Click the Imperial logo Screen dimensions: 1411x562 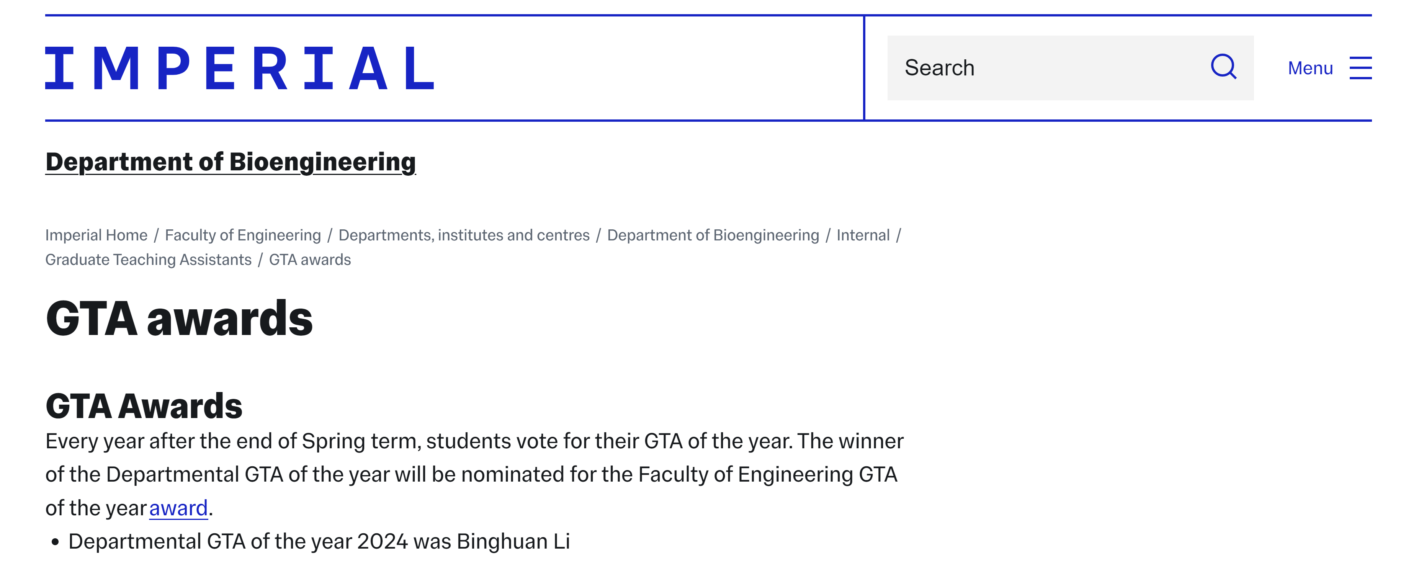[x=239, y=68]
